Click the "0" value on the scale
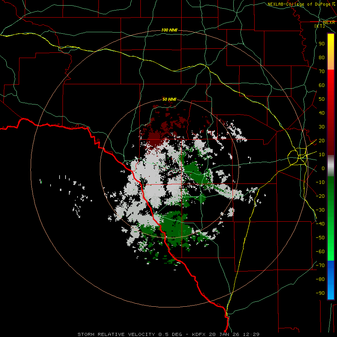 pyautogui.click(x=323, y=168)
